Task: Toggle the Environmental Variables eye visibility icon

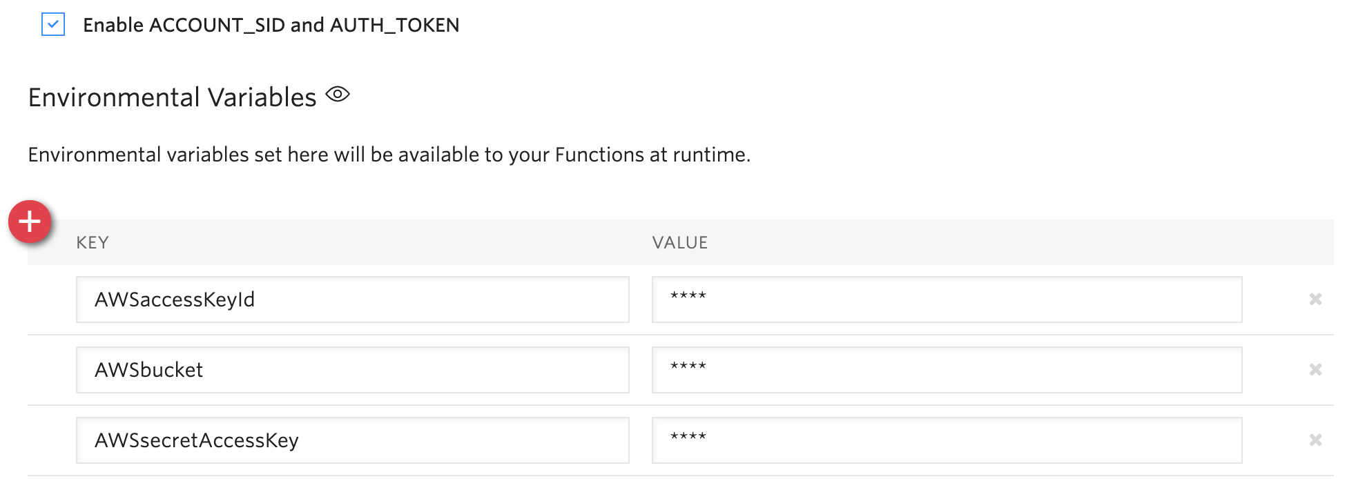Action: 338,95
